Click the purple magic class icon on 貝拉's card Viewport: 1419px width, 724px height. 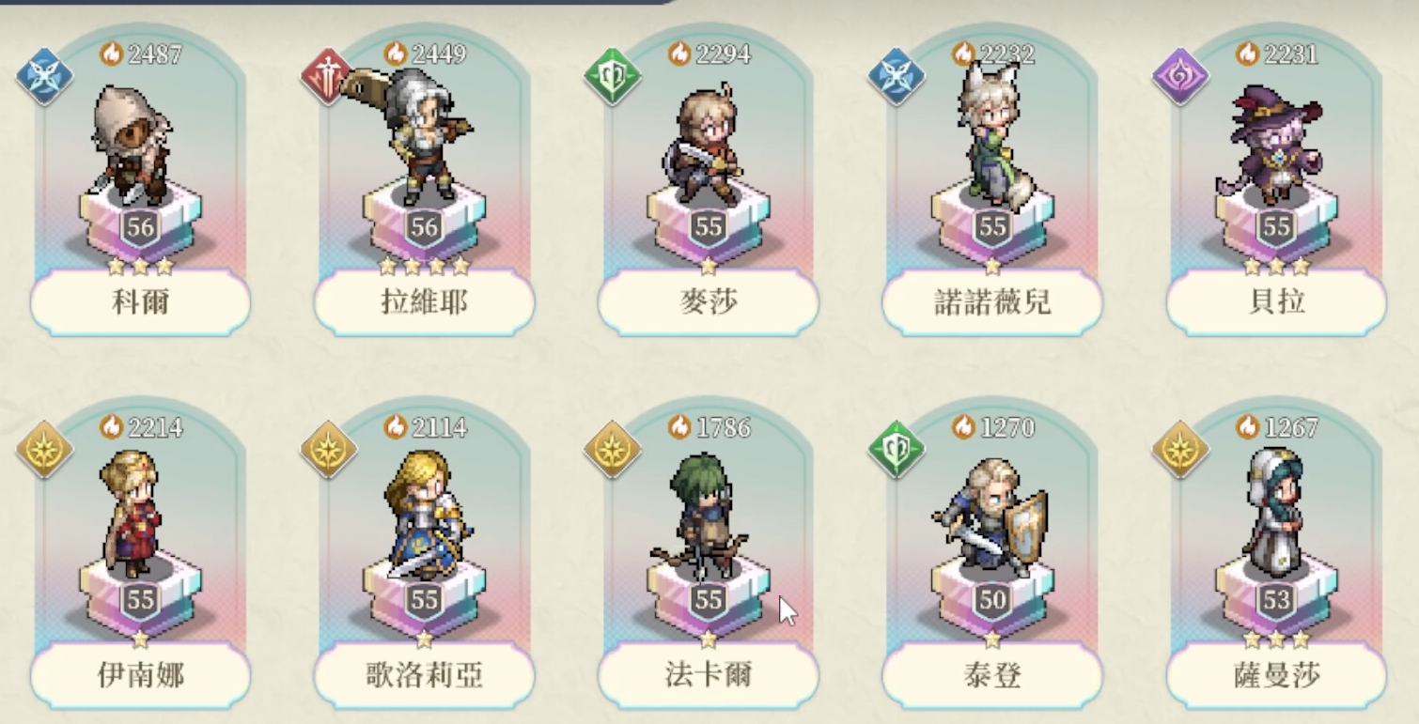1180,77
